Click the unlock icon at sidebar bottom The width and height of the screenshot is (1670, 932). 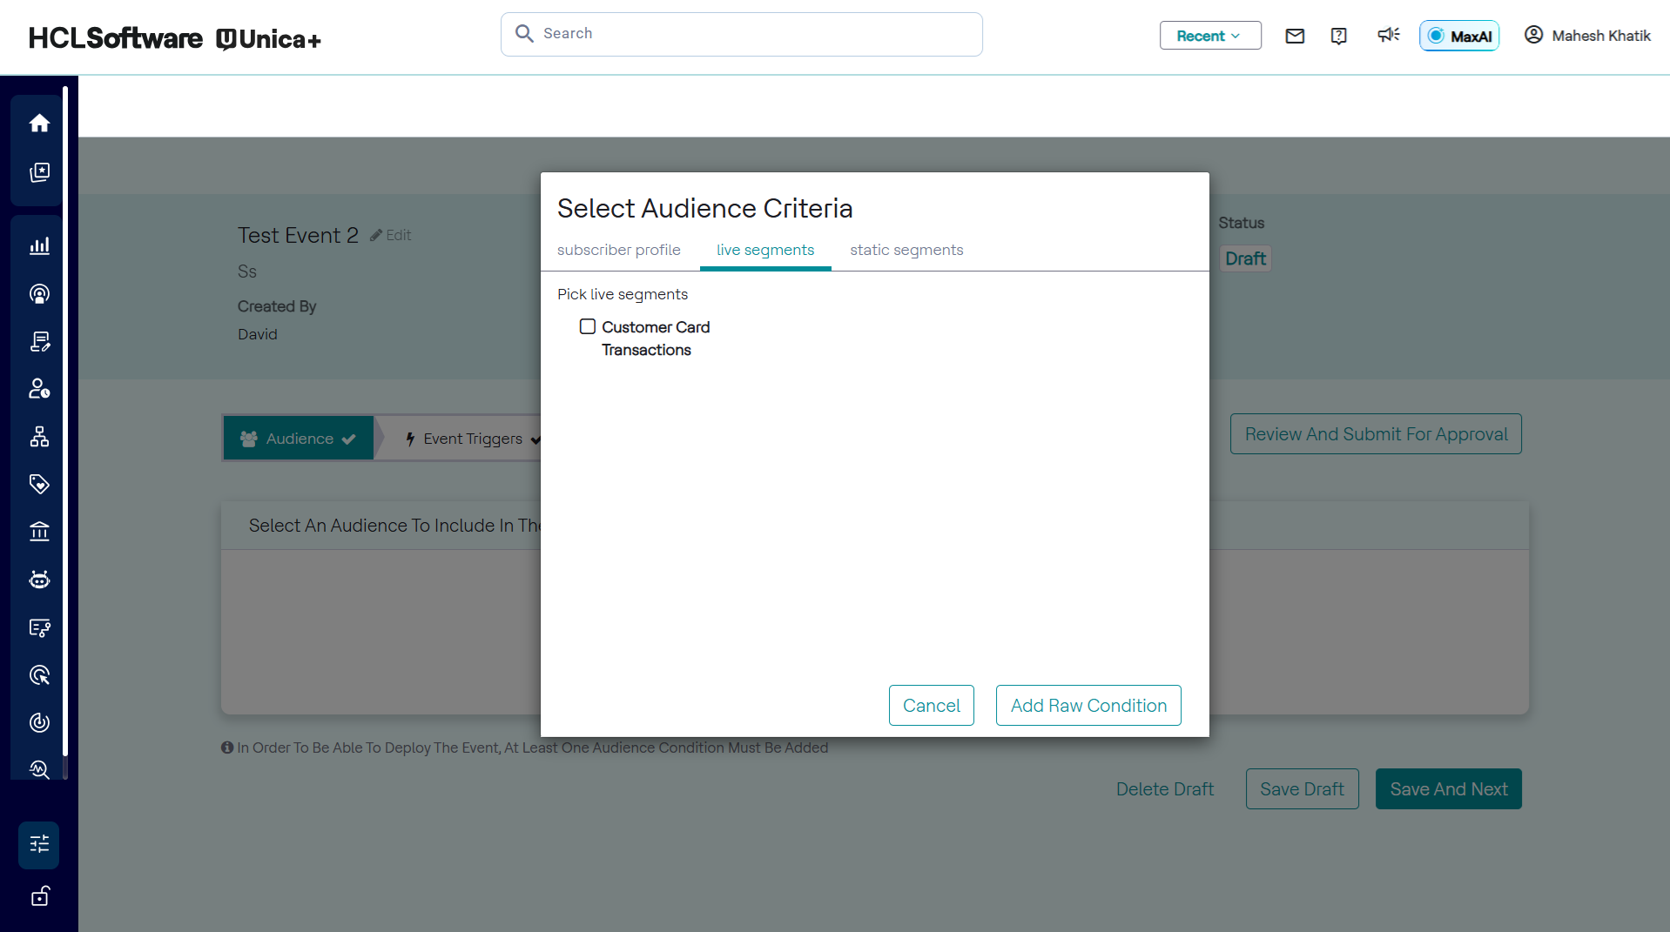(39, 896)
